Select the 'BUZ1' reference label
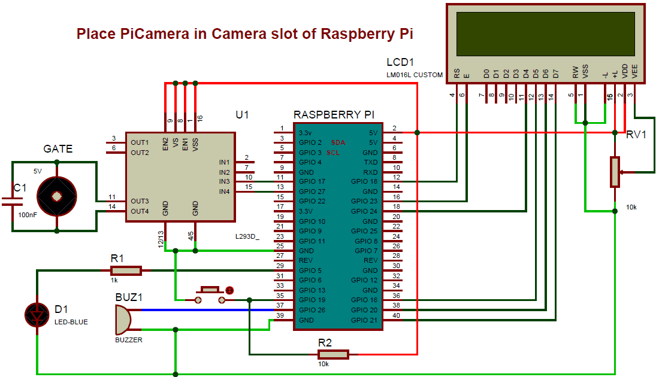 pos(129,297)
